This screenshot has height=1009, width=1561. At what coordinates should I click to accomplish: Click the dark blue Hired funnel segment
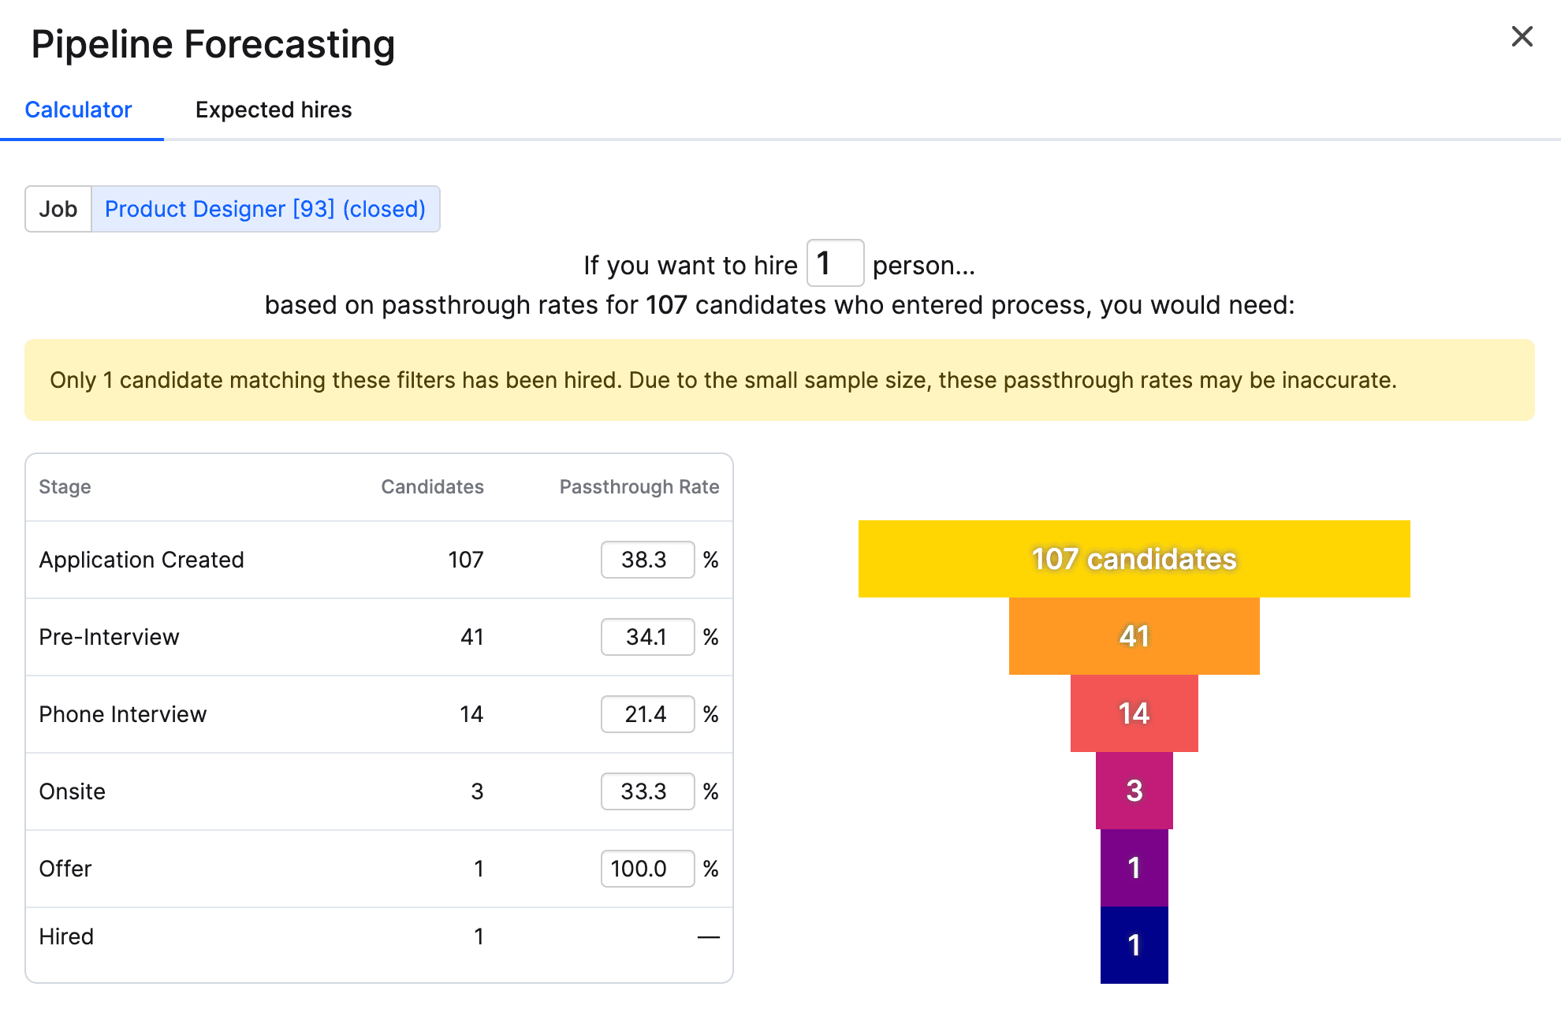(1134, 944)
